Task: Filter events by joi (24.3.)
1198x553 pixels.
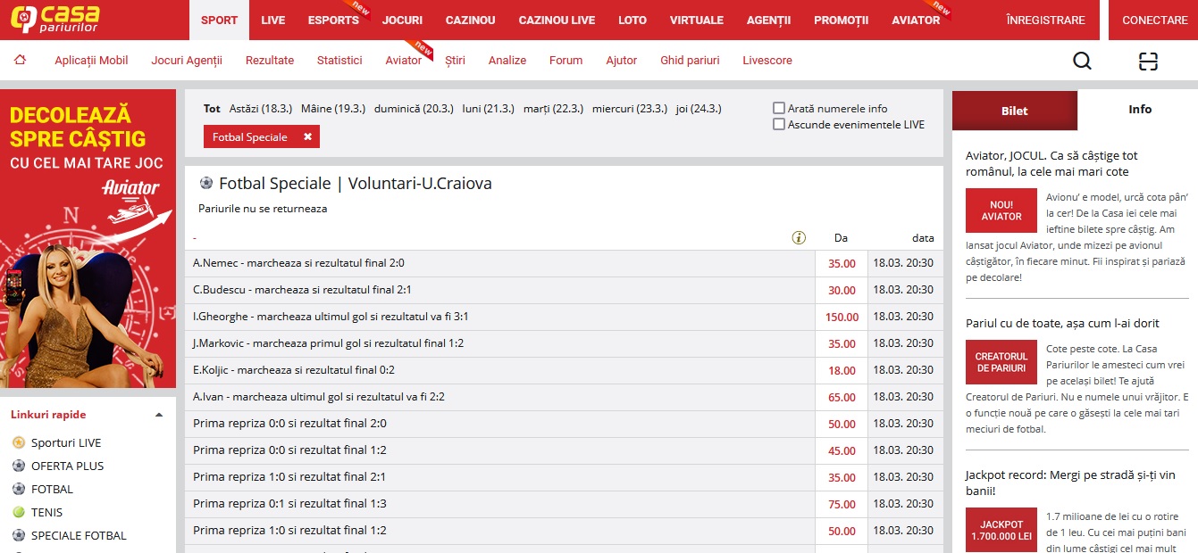Action: (x=699, y=109)
